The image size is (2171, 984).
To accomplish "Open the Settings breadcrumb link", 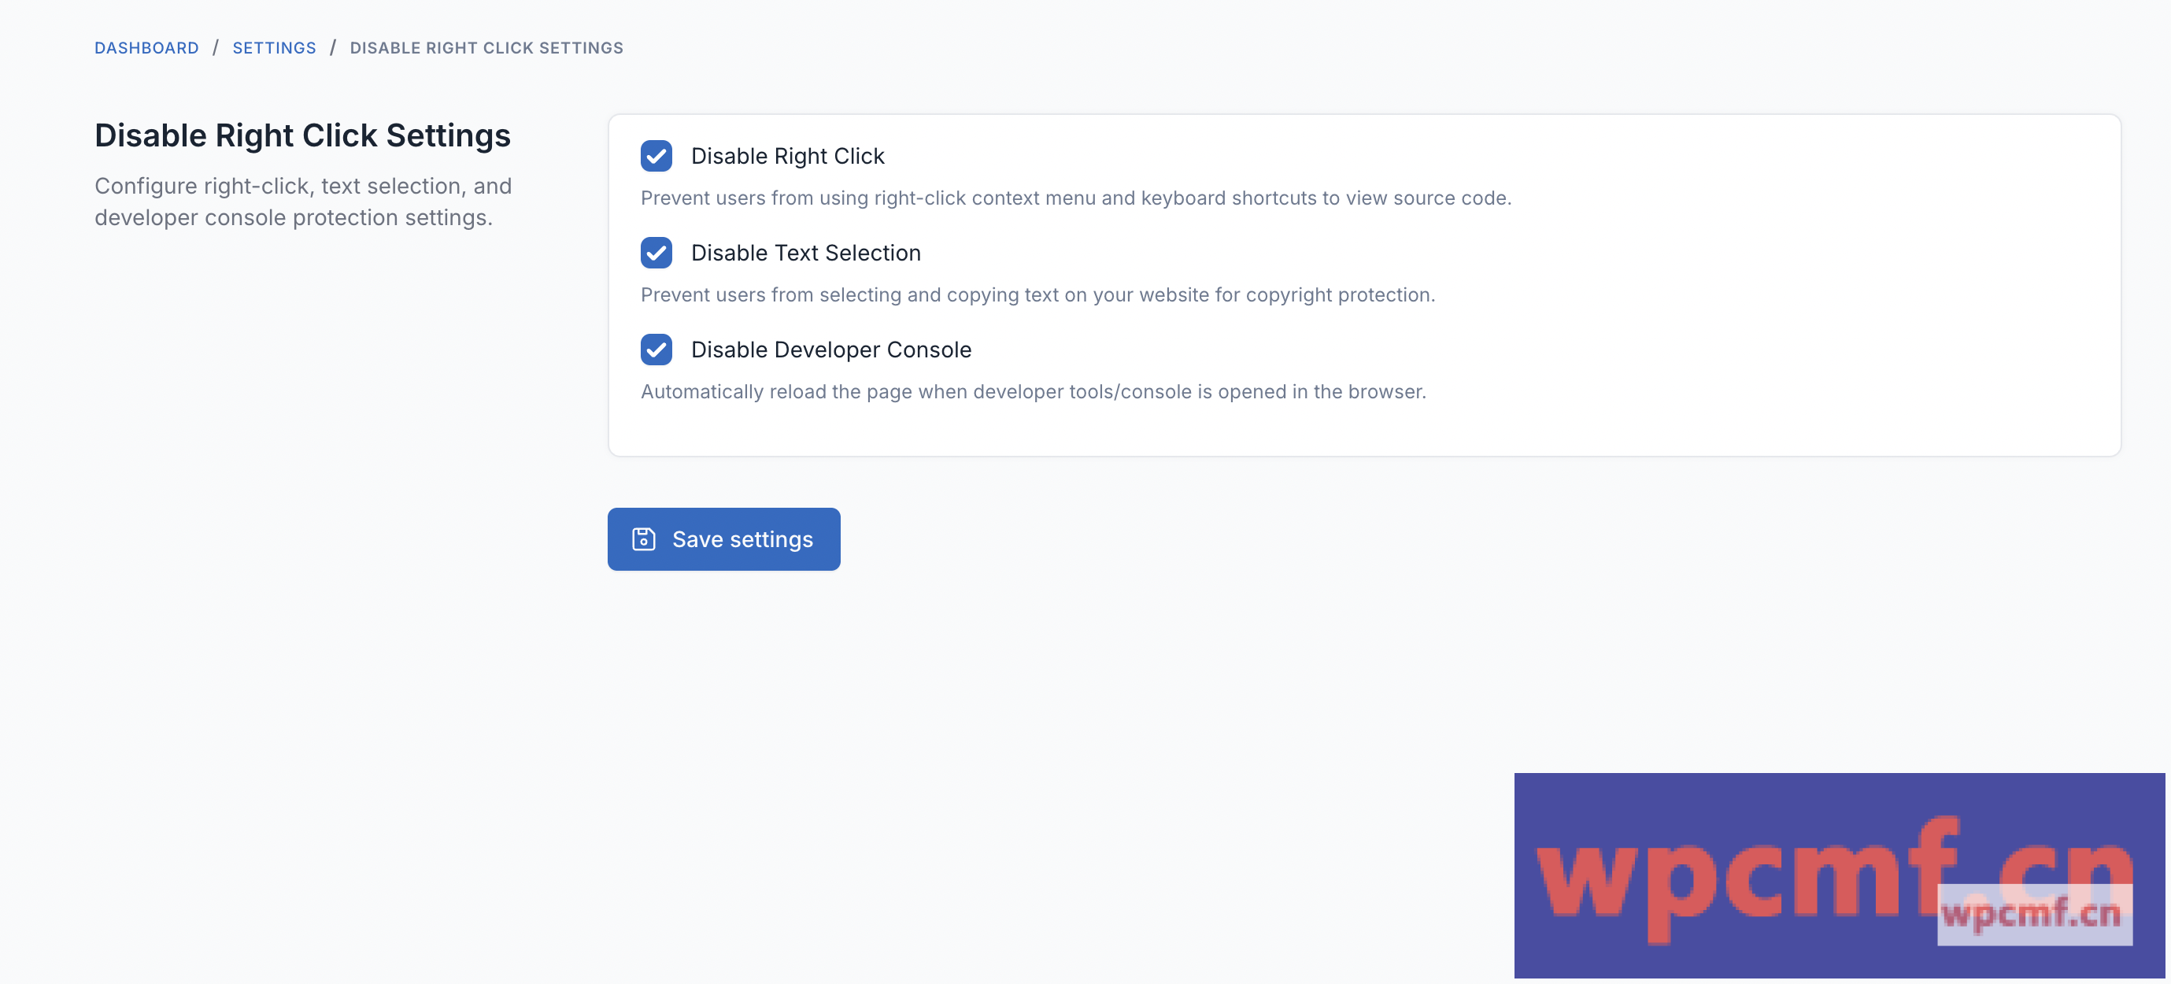I will point(274,48).
